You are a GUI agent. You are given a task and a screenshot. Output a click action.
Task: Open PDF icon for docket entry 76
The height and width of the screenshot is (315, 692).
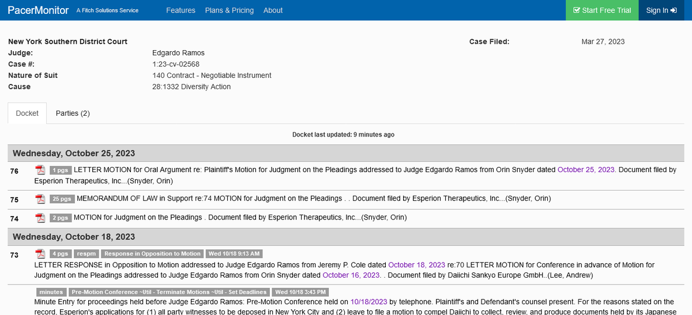click(x=40, y=170)
